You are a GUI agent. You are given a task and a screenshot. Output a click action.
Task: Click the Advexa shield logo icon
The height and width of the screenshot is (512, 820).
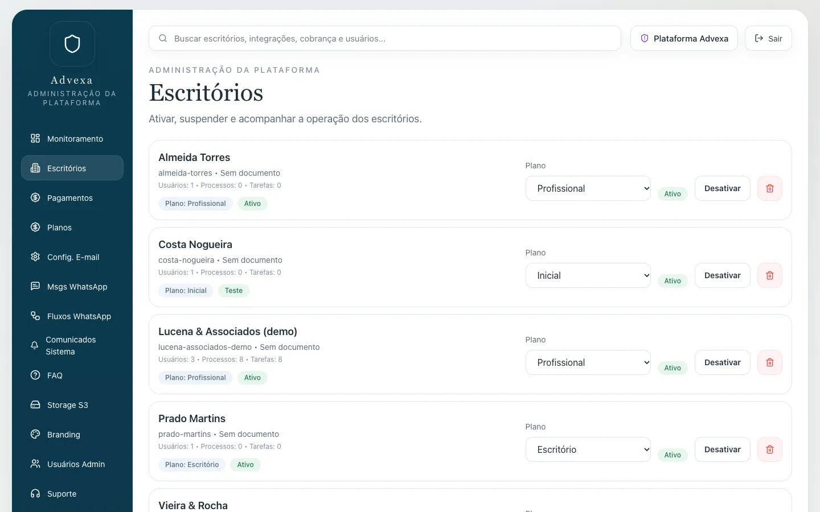(x=72, y=44)
